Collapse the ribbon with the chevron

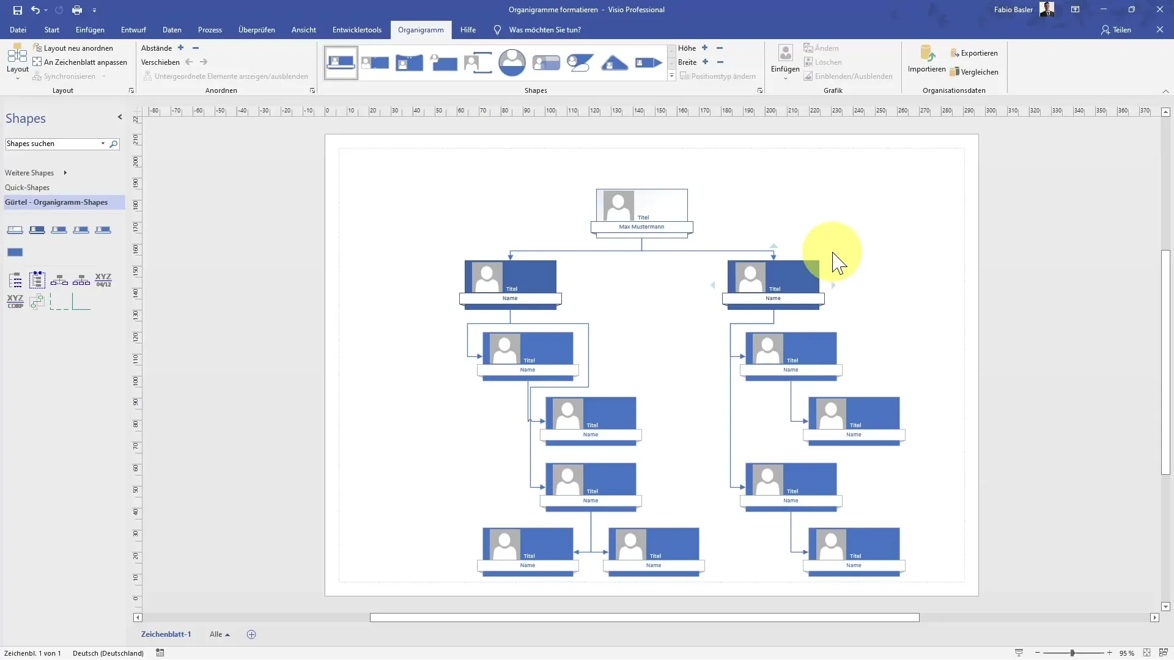pos(1165,91)
